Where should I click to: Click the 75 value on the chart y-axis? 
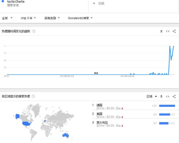(x=5, y=53)
